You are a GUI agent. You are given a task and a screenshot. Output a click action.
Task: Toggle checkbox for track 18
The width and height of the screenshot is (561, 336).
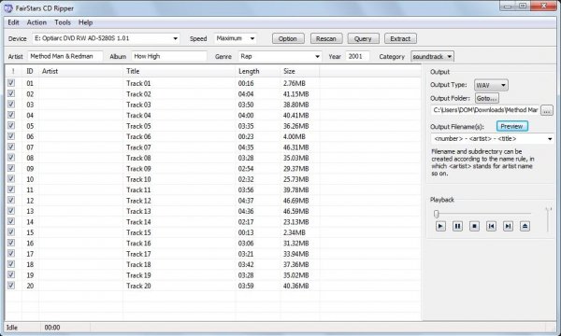point(11,264)
